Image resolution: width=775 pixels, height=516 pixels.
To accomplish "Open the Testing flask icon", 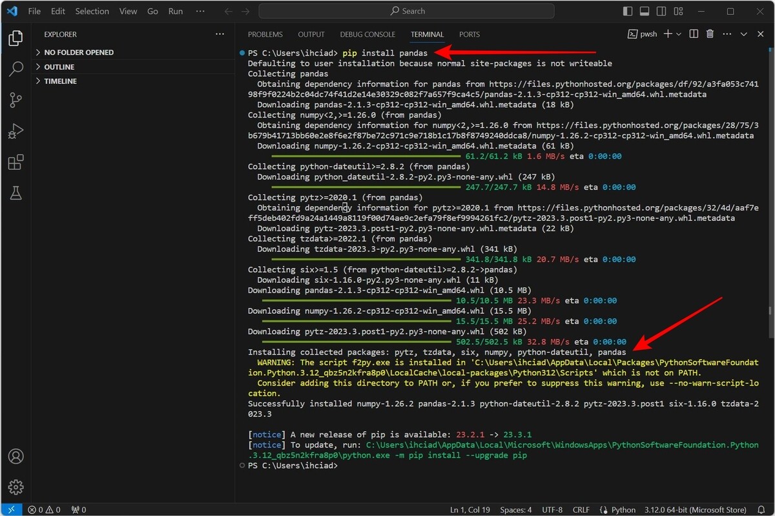I will [x=15, y=192].
